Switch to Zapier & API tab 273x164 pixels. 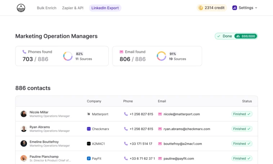pyautogui.click(x=72, y=8)
